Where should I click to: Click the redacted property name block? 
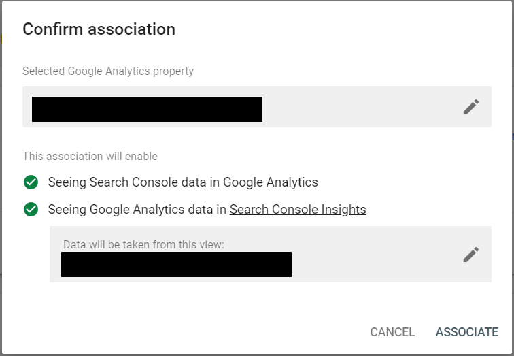pyautogui.click(x=147, y=109)
